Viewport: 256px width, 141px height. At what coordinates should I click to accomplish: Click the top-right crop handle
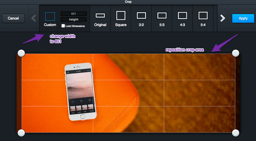(x=235, y=53)
